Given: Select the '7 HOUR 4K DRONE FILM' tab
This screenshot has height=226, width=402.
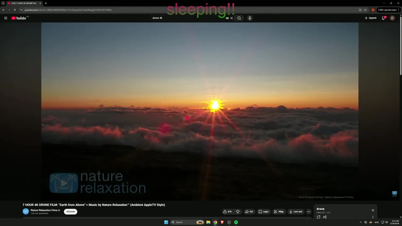Looking at the screenshot, I should tap(24, 3).
